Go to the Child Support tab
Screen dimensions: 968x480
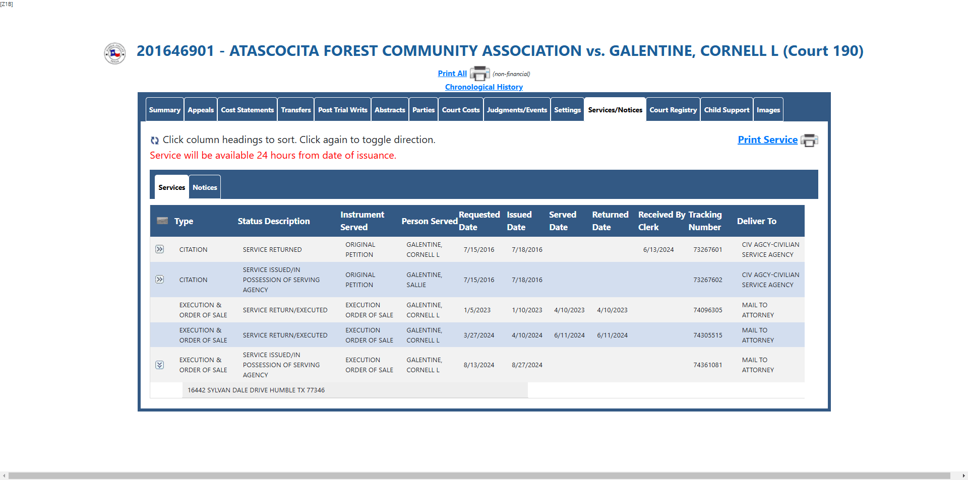727,110
